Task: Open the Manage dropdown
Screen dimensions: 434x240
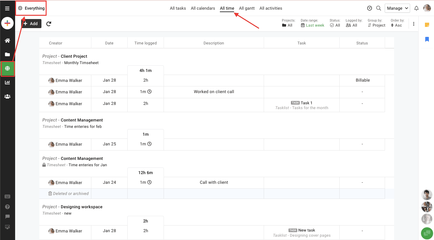Action: (397, 8)
